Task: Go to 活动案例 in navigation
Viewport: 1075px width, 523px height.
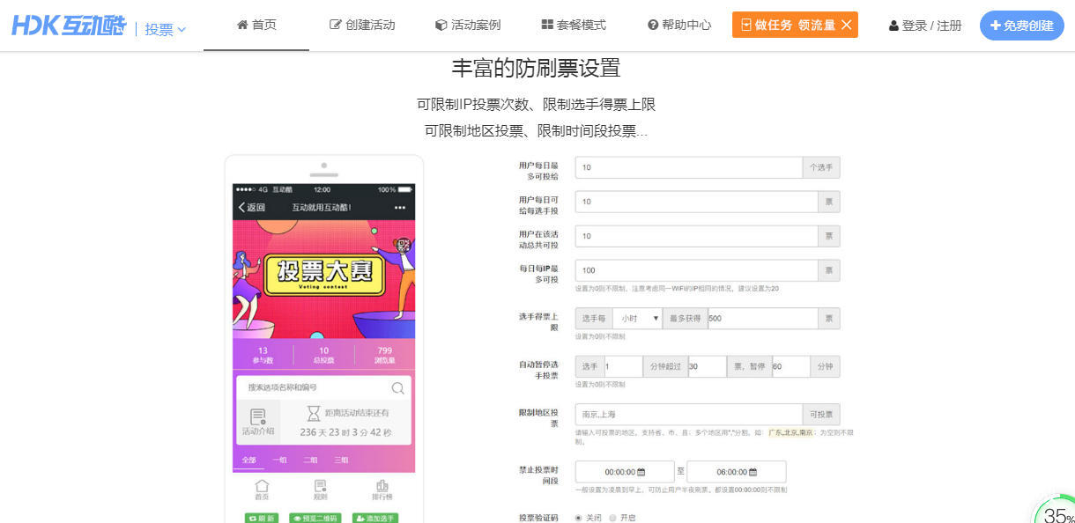Action: (x=468, y=26)
